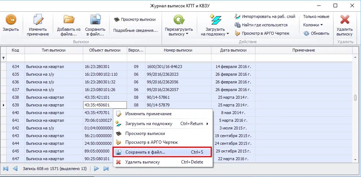Choose Просмотр выписки in context menu
This screenshot has width=361, height=177.
163,133
